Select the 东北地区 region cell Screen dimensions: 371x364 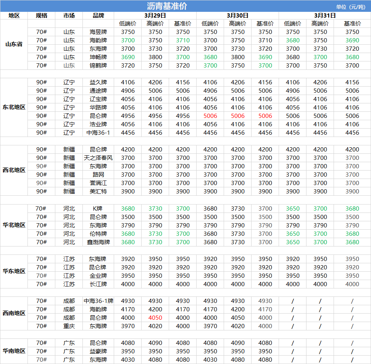click(14, 107)
